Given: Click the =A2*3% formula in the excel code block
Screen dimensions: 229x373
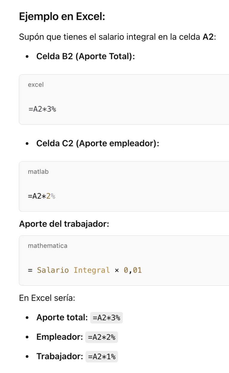Looking at the screenshot, I should [x=42, y=109].
